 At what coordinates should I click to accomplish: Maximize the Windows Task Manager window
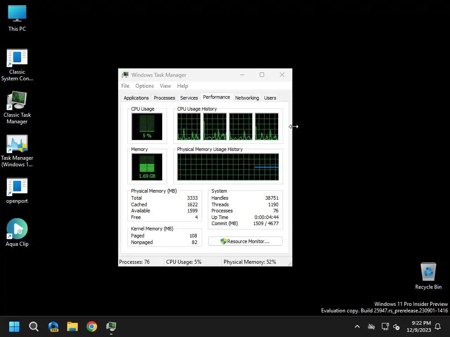262,75
